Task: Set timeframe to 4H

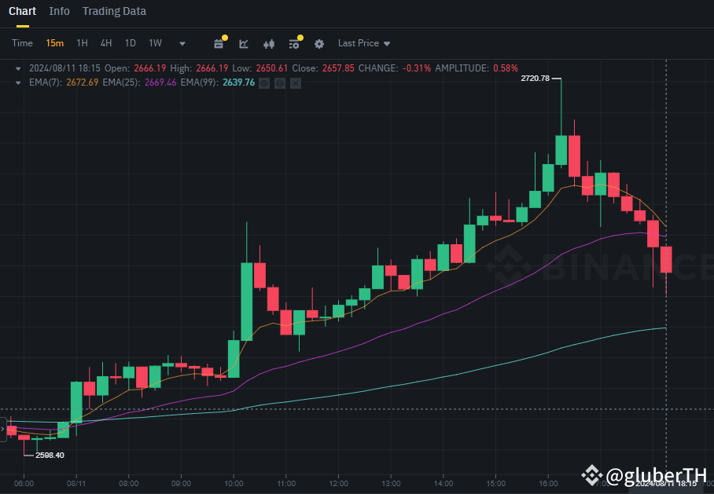Action: tap(106, 43)
